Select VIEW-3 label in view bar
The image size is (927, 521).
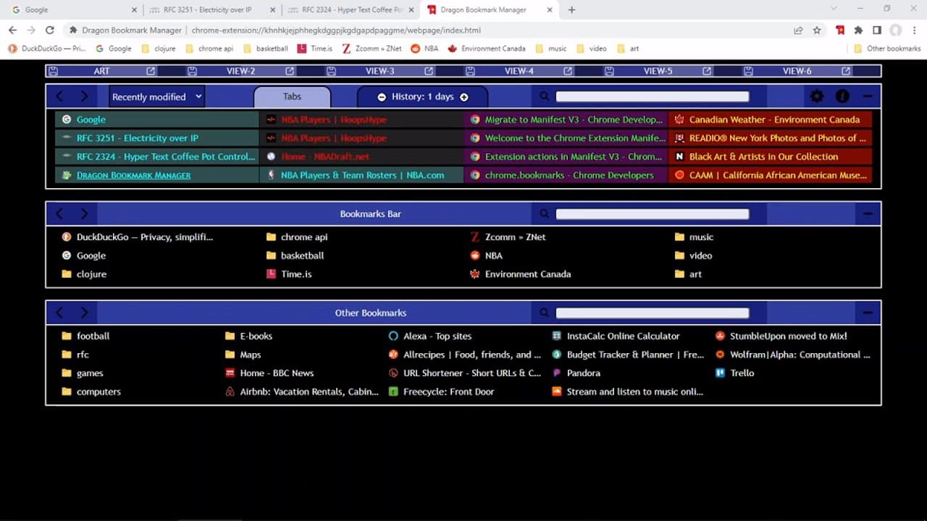click(x=379, y=71)
